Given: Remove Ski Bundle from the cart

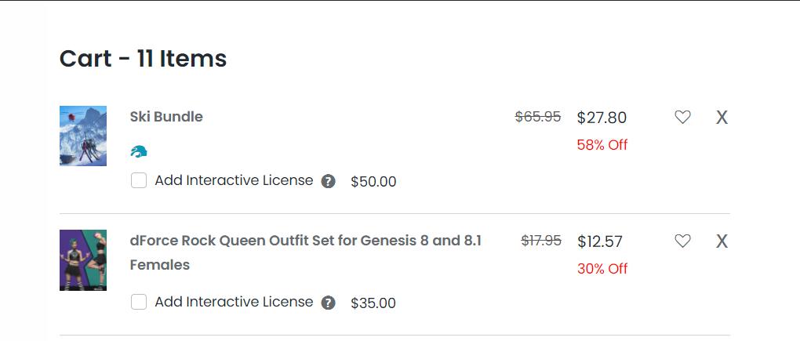Looking at the screenshot, I should click(722, 118).
